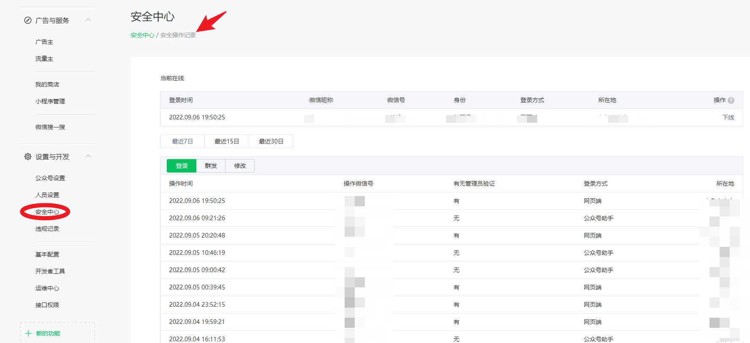Screen dimensions: 750x343
Task: Open 违规记录 in the sidebar
Action: point(47,229)
